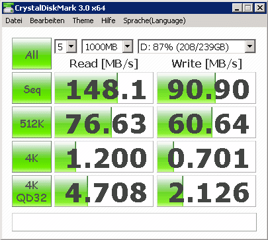Open the Hilfe menu
This screenshot has width=268, height=240.
tap(109, 20)
